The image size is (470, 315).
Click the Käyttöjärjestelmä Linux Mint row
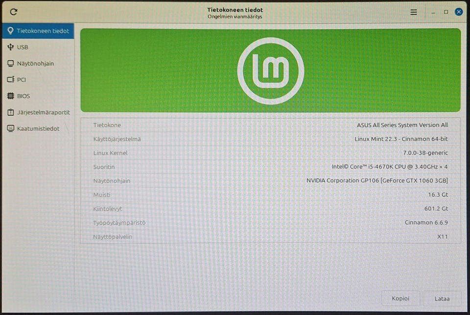coord(270,139)
